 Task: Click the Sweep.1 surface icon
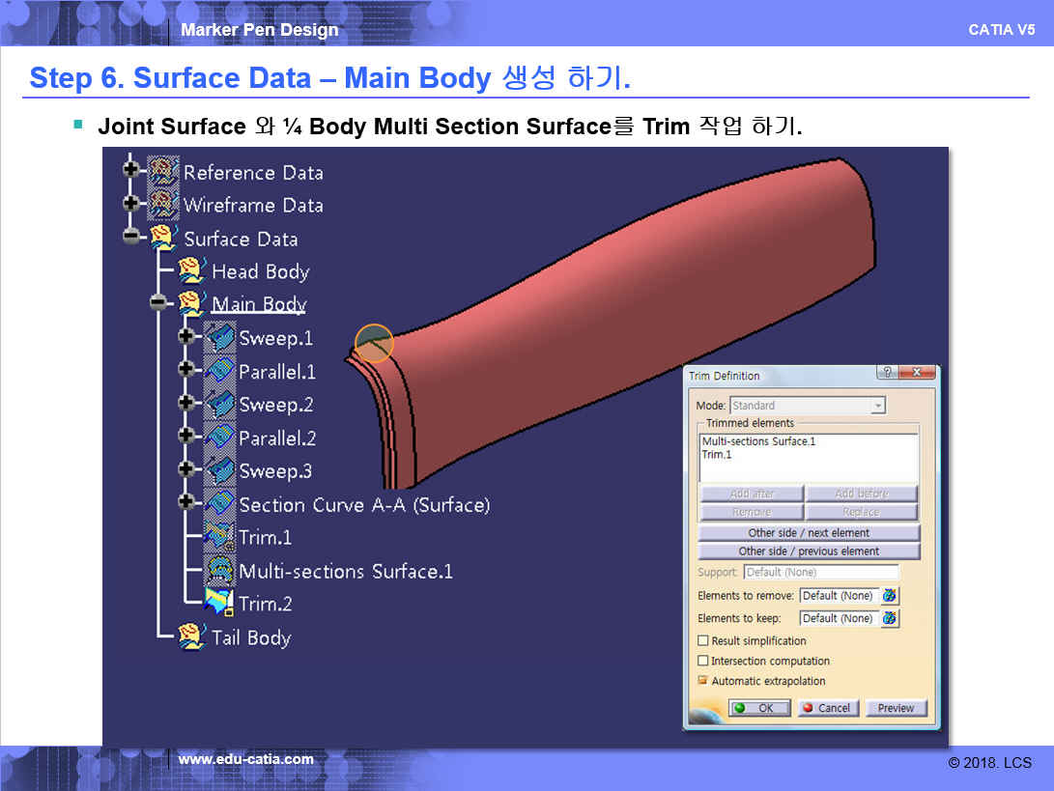[220, 338]
